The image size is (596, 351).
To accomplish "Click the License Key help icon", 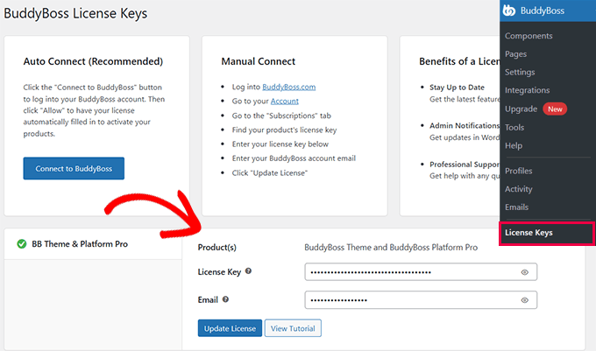I will [x=249, y=271].
